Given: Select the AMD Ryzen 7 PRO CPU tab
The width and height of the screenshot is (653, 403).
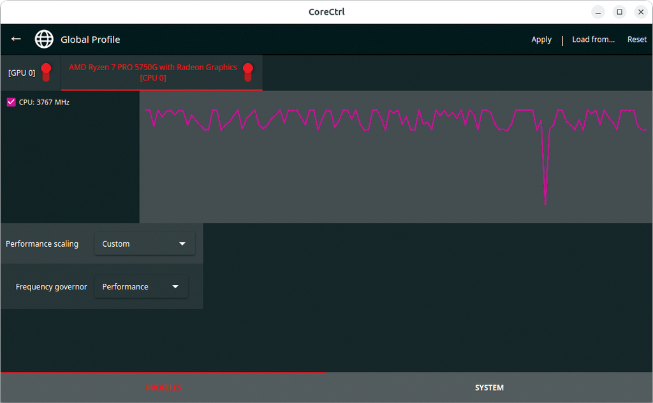Looking at the screenshot, I should coord(153,72).
